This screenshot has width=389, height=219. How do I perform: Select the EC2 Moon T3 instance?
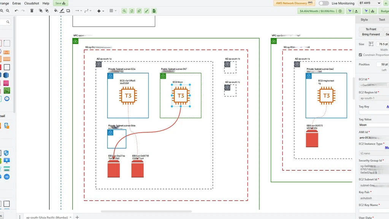pyautogui.click(x=181, y=95)
